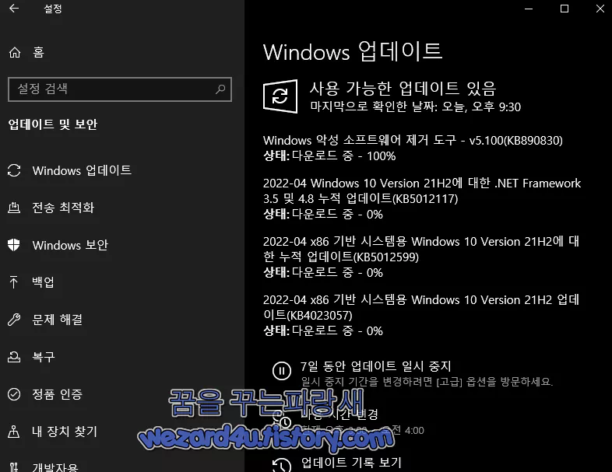
Task: Click 마지막으로 확인한 날짜 timestamp text
Action: (x=415, y=107)
